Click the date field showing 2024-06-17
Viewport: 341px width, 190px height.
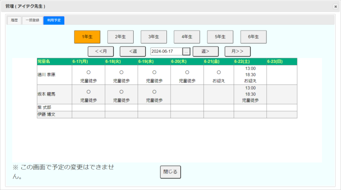[167, 51]
